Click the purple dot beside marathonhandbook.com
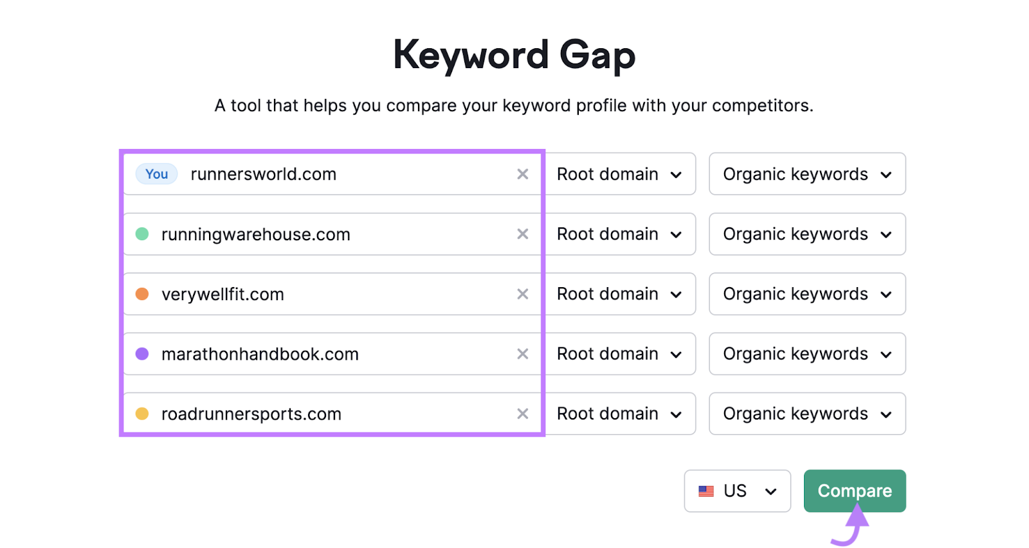Image resolution: width=1029 pixels, height=548 pixels. point(142,354)
